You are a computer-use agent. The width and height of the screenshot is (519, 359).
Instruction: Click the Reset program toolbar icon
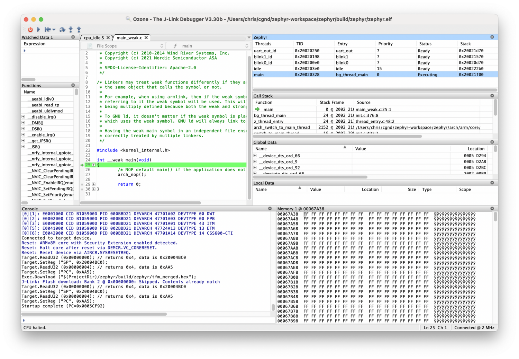pyautogui.click(x=47, y=29)
